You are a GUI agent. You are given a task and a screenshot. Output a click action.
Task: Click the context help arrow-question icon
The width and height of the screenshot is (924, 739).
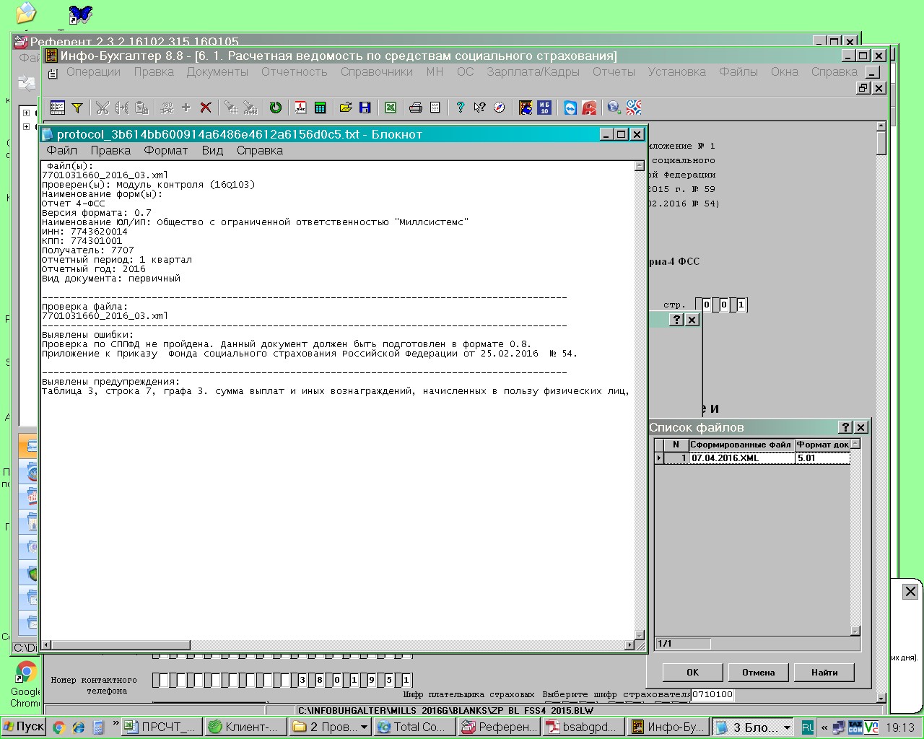pos(479,108)
